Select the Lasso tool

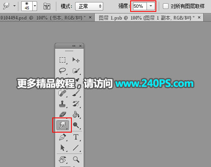coord(62,71)
